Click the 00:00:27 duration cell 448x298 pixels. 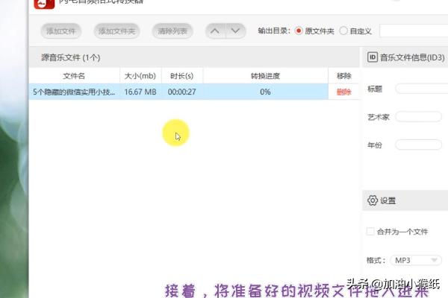[x=182, y=92]
